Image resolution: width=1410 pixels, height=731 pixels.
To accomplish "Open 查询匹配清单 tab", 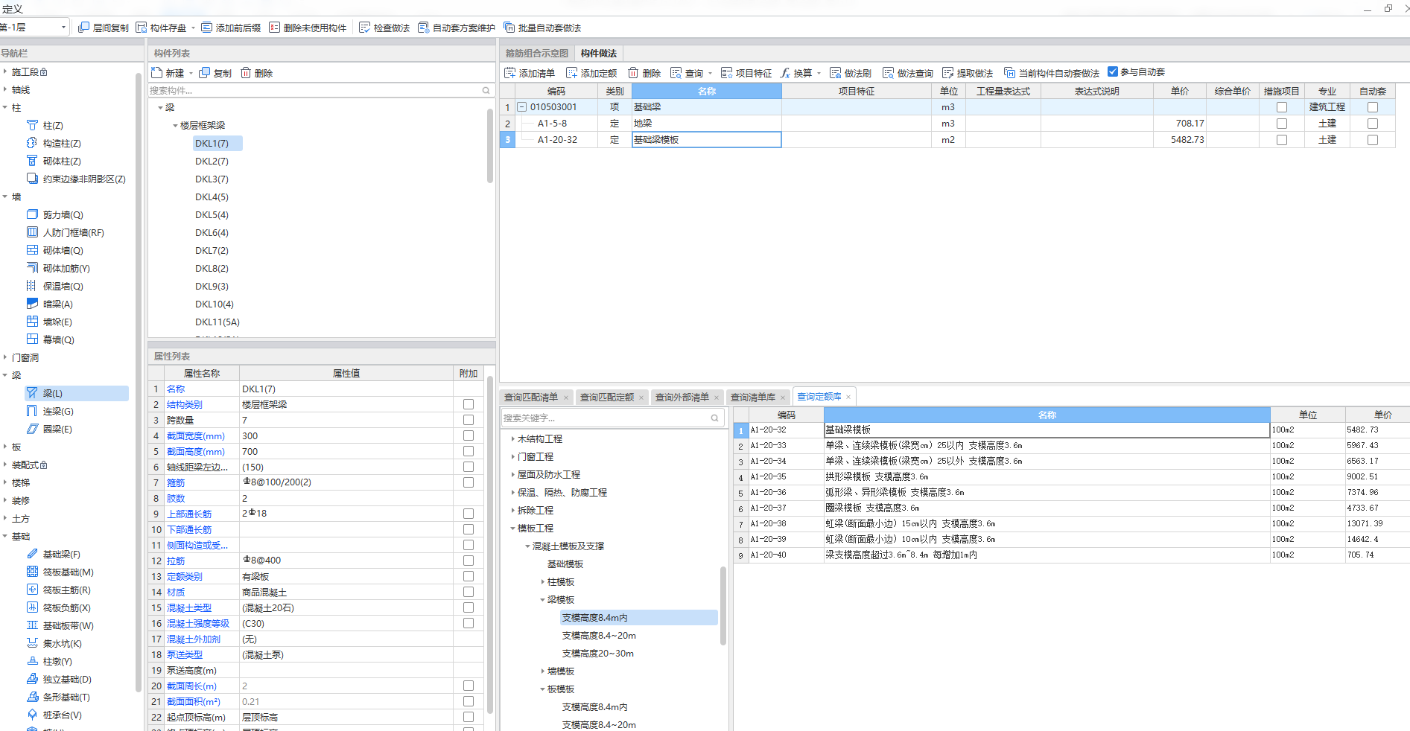I will [531, 398].
